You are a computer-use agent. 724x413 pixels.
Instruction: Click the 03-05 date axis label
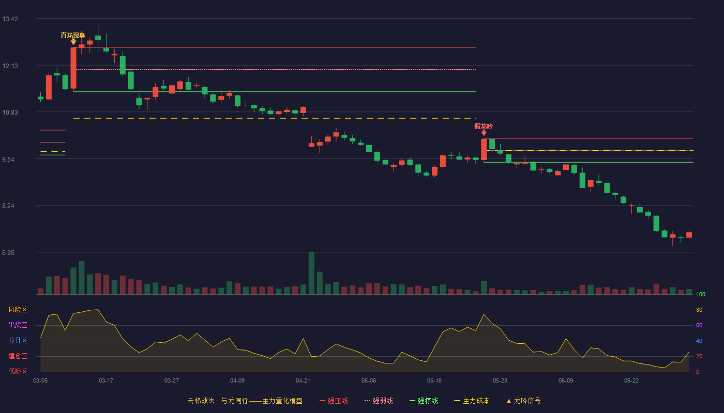(40, 380)
